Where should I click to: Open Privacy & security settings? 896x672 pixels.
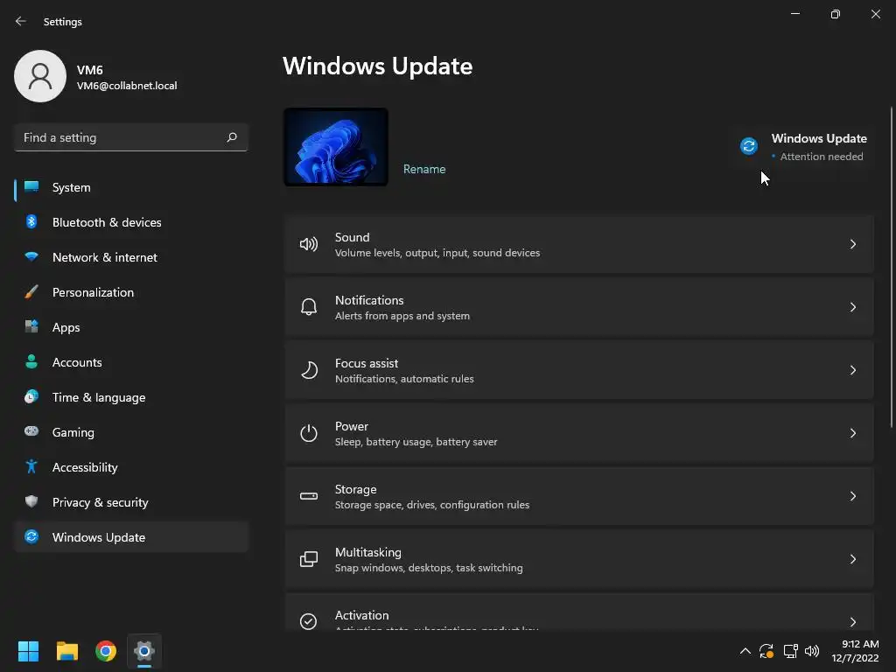131,502
